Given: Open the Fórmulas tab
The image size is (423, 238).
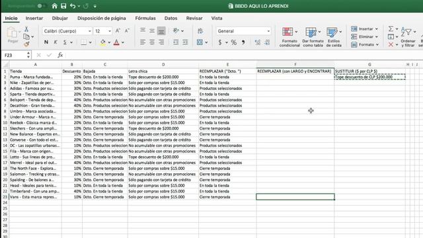Looking at the screenshot, I should 145,18.
